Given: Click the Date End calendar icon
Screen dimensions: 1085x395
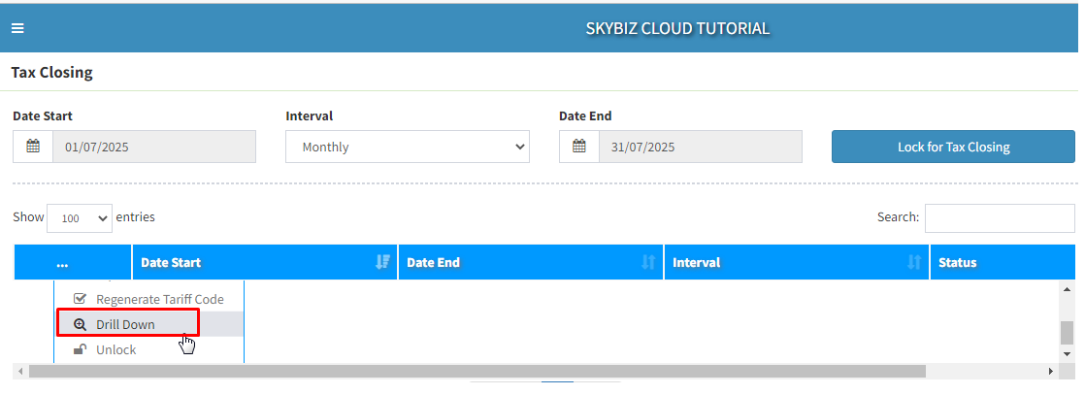Looking at the screenshot, I should tap(579, 147).
